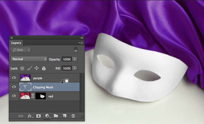Select the red layer image thumbnail
This screenshot has height=124, width=204.
(x=25, y=96)
